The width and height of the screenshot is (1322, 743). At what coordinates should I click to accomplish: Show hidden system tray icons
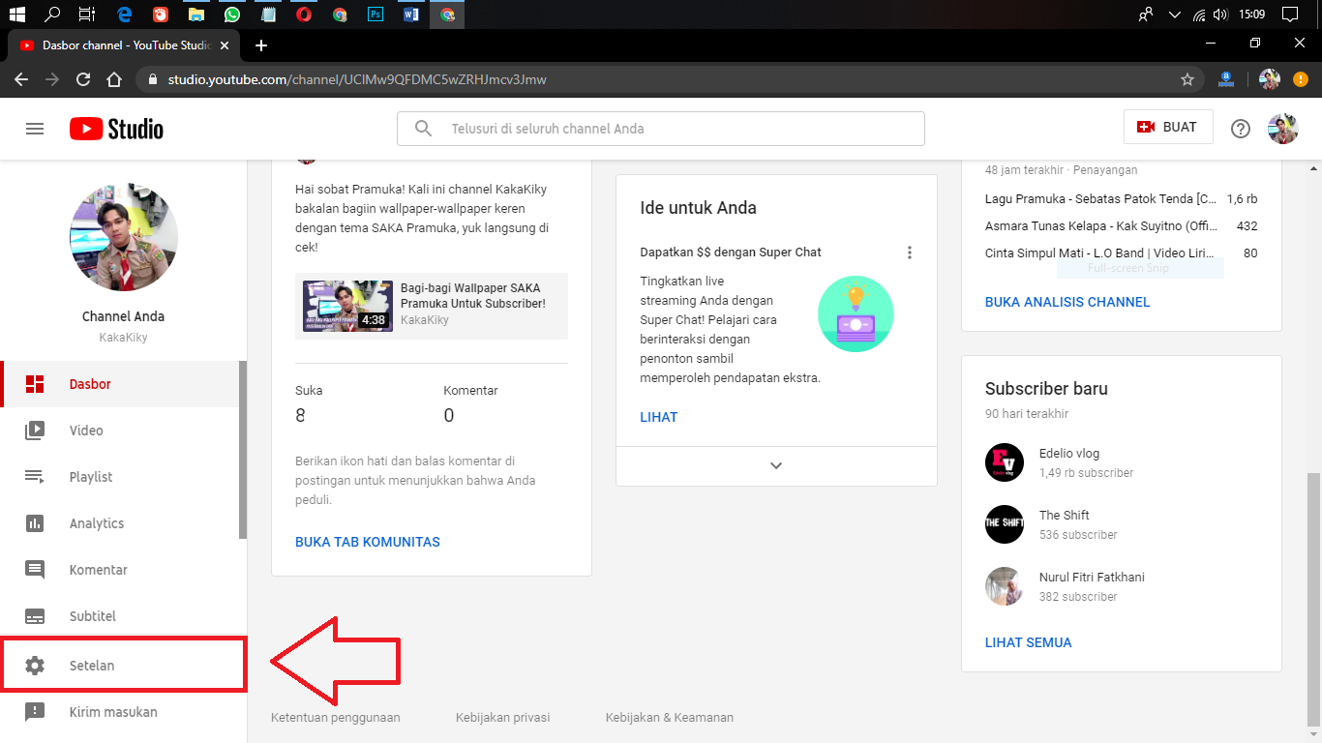coord(1175,15)
